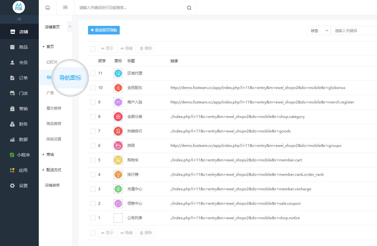Screen dimensions: 377x246
Task: Go to 营销 in the left menu
Action: (x=19, y=109)
